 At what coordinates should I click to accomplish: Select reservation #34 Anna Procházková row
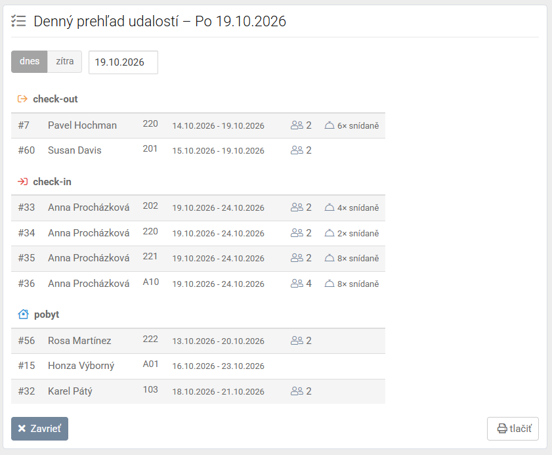click(x=198, y=233)
